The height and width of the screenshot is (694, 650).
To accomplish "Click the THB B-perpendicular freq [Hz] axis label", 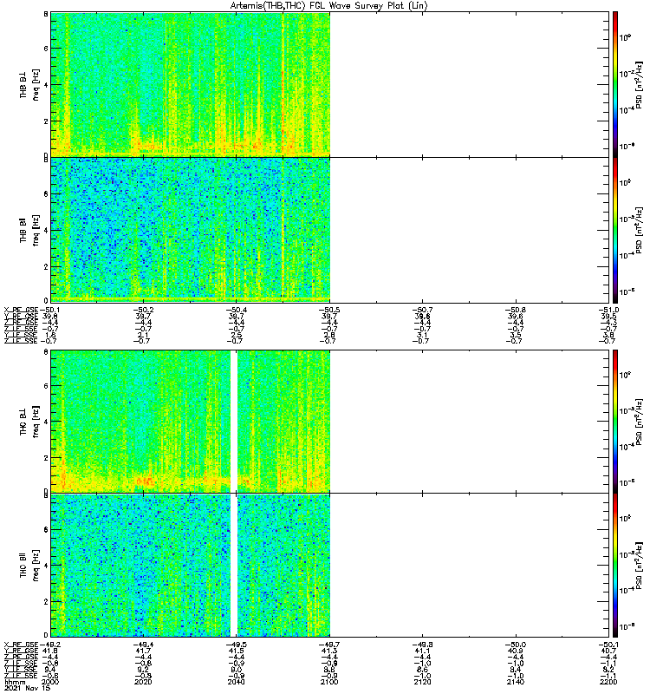I will tap(36, 85).
